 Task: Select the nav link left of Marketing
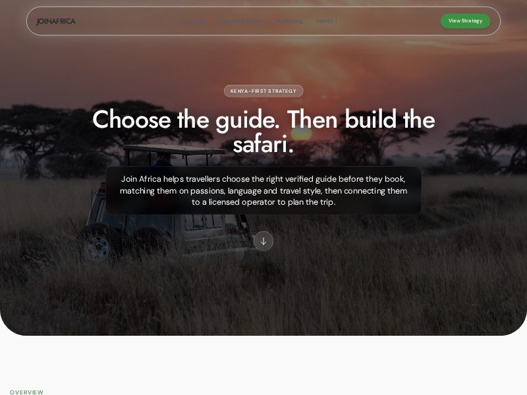tap(240, 21)
